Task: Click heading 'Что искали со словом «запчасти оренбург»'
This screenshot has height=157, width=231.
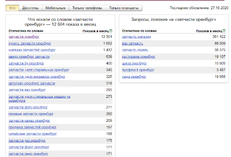Action: [60, 22]
